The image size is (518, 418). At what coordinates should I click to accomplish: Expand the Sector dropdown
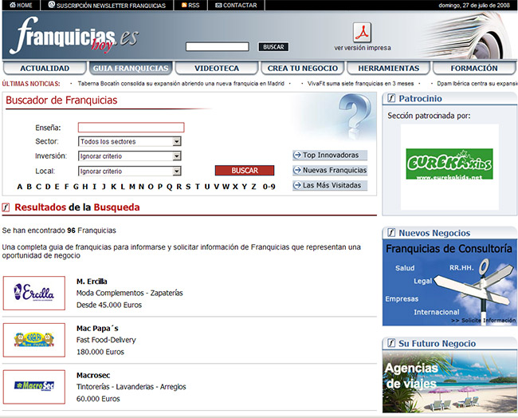130,141
